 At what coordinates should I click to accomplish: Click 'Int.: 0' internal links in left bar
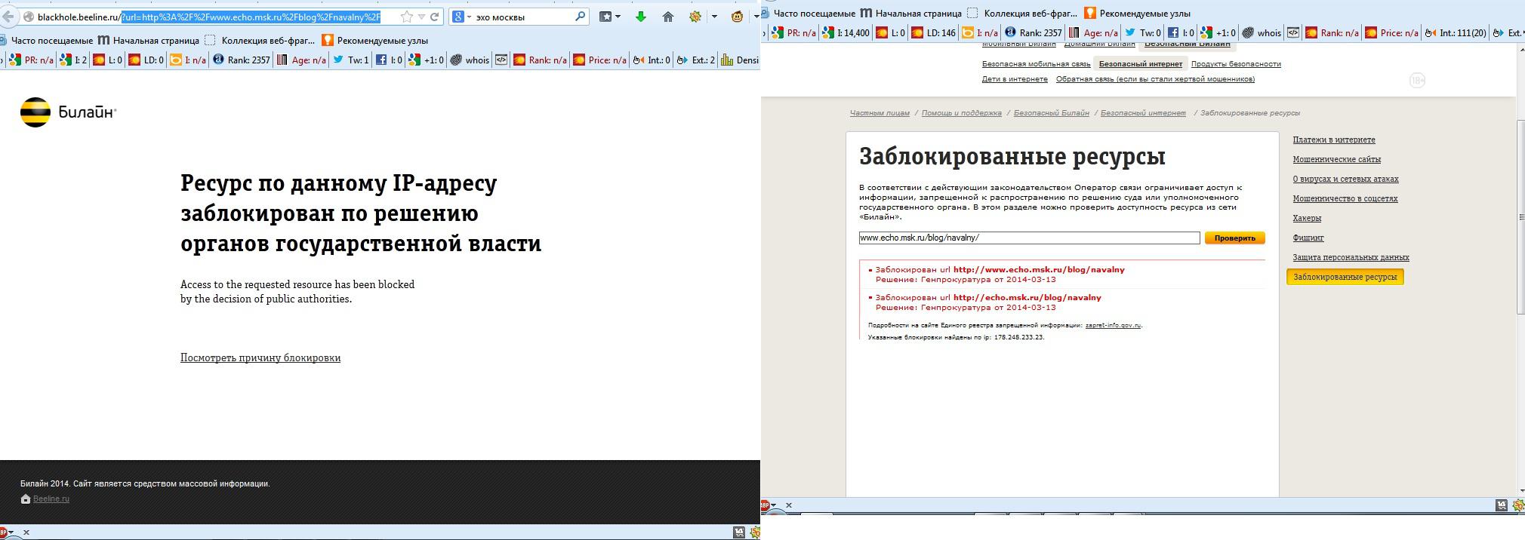[651, 60]
